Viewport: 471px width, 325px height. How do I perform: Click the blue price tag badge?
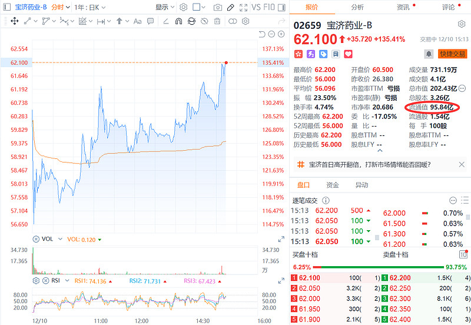click(x=323, y=54)
